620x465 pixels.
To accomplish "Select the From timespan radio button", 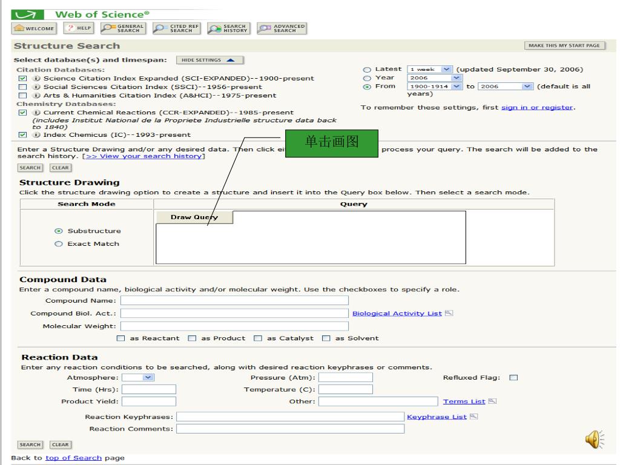I will click(x=367, y=87).
